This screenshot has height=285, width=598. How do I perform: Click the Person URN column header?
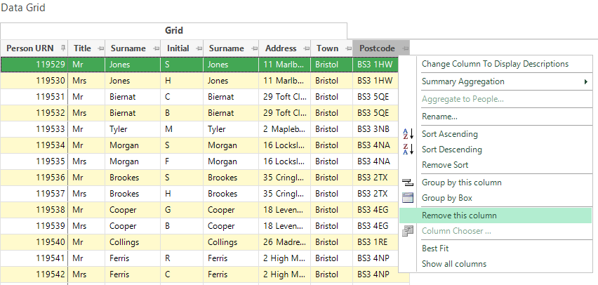(x=34, y=48)
